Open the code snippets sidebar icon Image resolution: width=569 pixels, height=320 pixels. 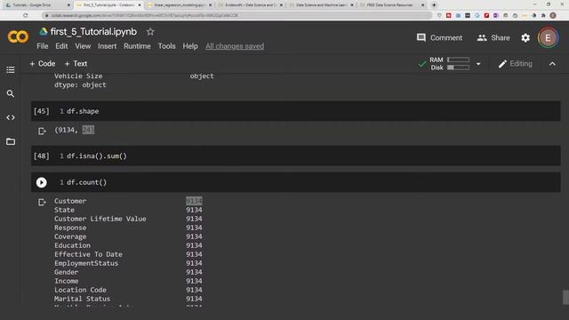click(x=11, y=117)
